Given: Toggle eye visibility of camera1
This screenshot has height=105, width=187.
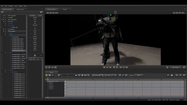Looking at the screenshot, I should click(4, 29).
